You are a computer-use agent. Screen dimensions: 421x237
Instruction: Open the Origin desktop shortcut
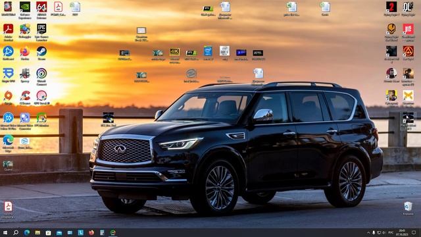[x=9, y=98]
